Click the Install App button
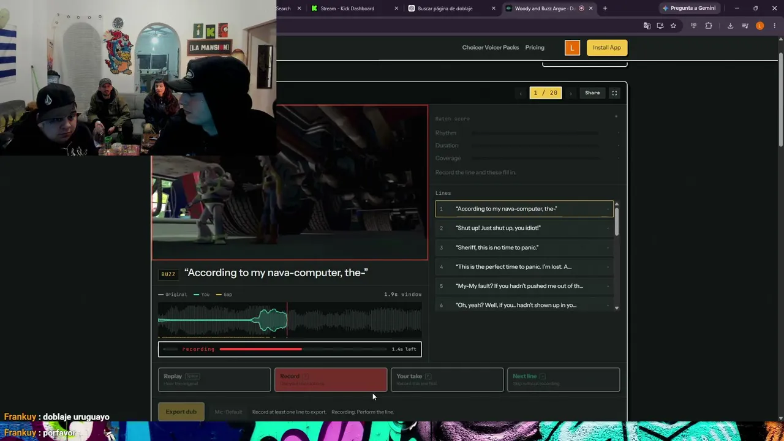The width and height of the screenshot is (784, 441). [x=606, y=48]
